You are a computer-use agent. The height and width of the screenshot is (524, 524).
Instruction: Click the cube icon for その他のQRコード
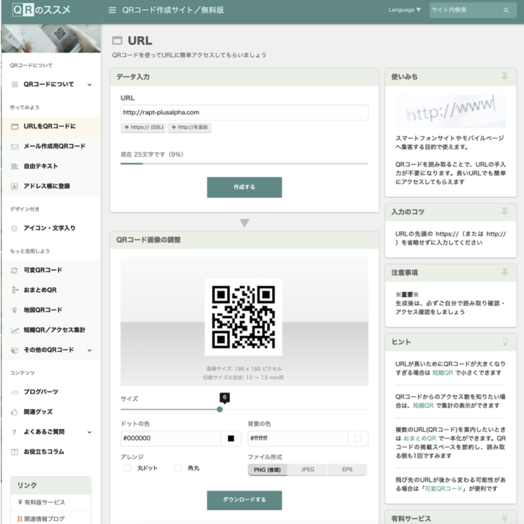click(x=14, y=350)
